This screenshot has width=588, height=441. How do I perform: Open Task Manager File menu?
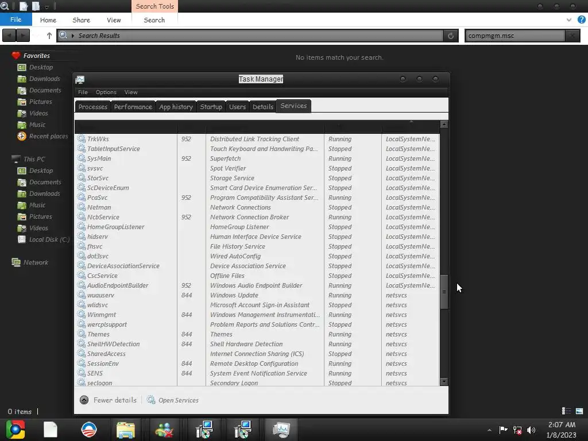[x=83, y=92]
